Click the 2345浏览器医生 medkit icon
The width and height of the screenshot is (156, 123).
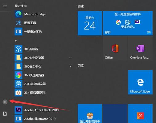click(x=18, y=93)
